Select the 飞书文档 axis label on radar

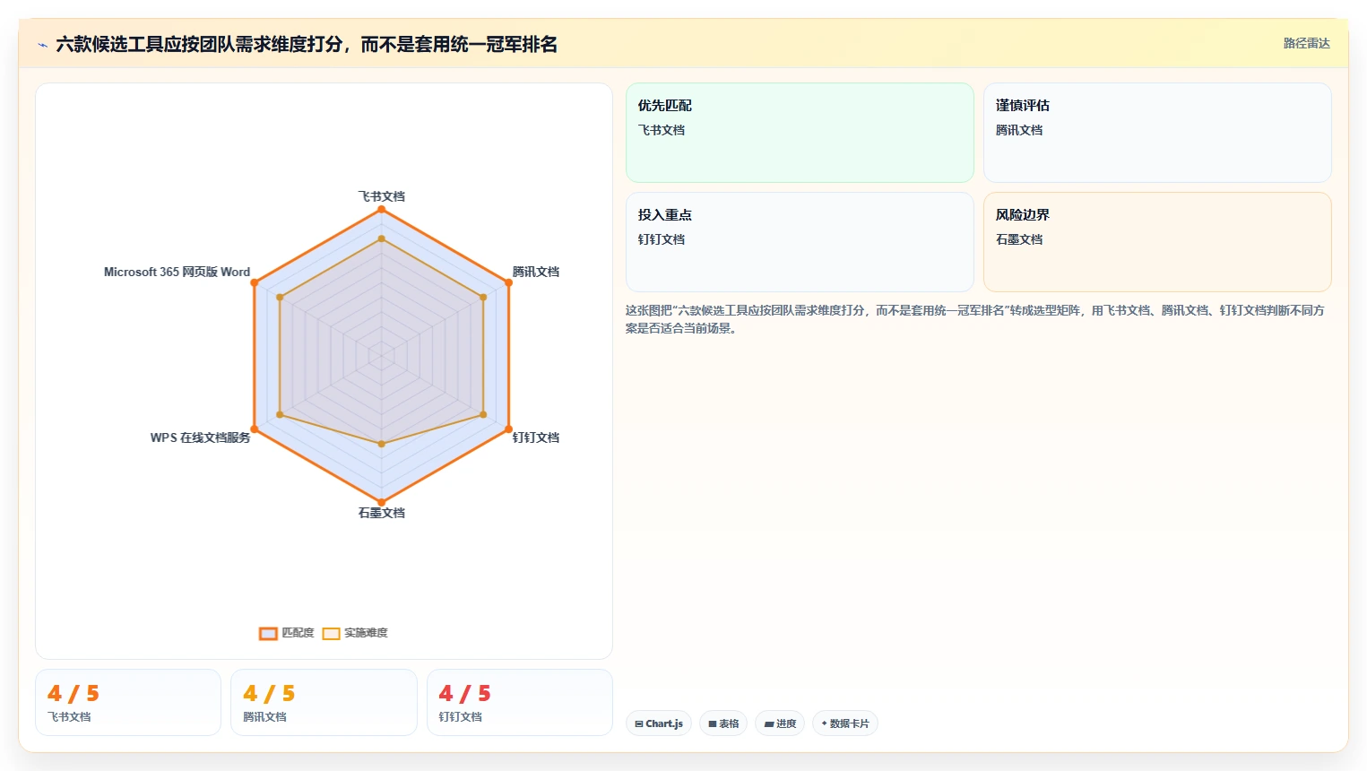[382, 196]
